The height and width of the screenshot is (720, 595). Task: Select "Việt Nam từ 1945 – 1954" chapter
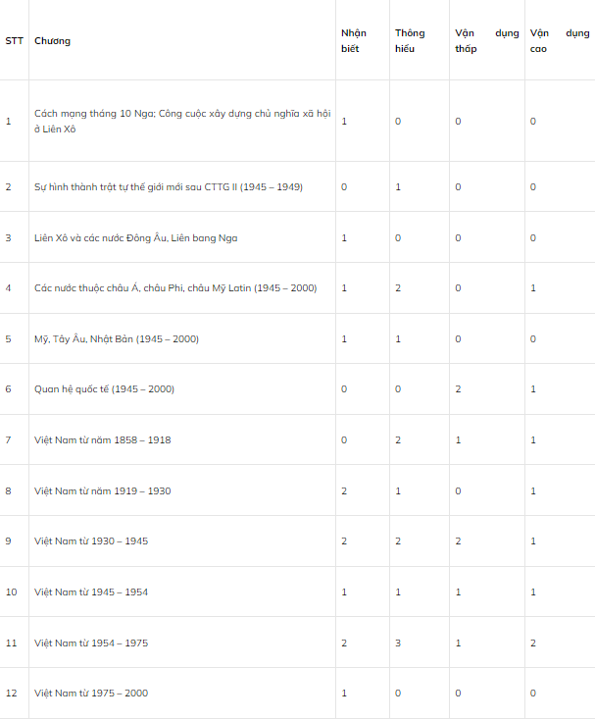pyautogui.click(x=91, y=592)
